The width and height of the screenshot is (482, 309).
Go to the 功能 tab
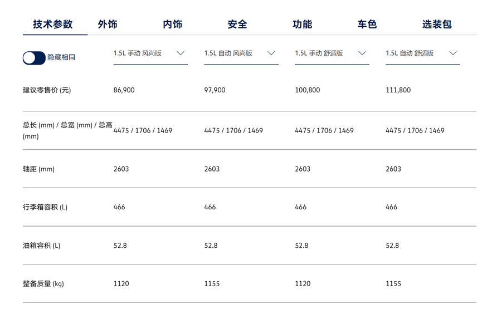(x=302, y=24)
